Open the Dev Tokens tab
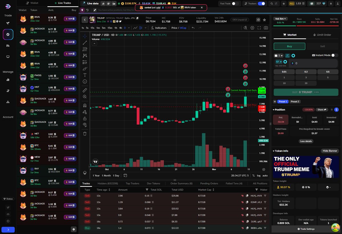 coord(154,184)
